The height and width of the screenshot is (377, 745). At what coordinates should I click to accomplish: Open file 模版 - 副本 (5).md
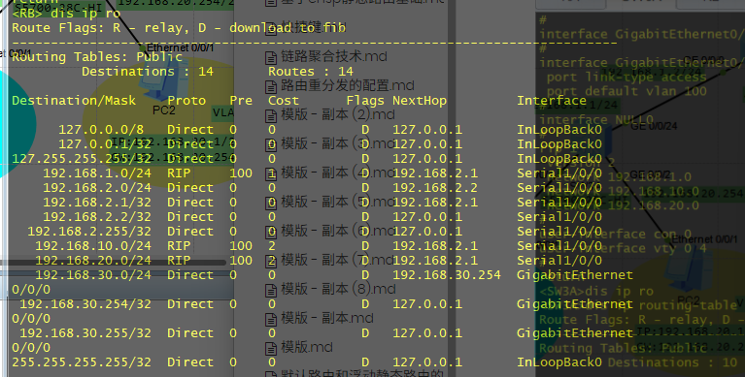[338, 202]
